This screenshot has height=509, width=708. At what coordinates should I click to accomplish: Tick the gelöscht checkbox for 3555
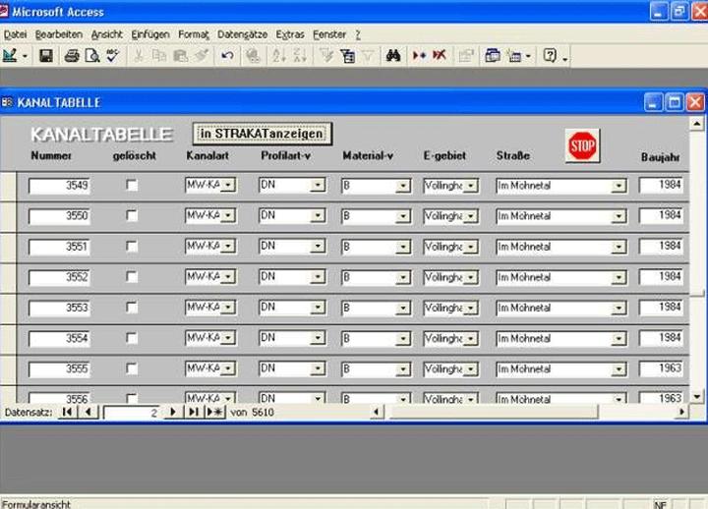pos(132,368)
